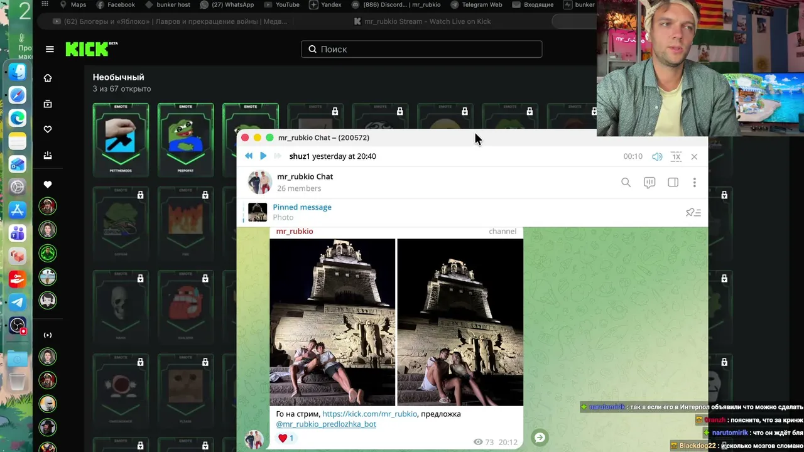The image size is (804, 452).
Task: Select the locked skull emote card
Action: [x=121, y=306]
